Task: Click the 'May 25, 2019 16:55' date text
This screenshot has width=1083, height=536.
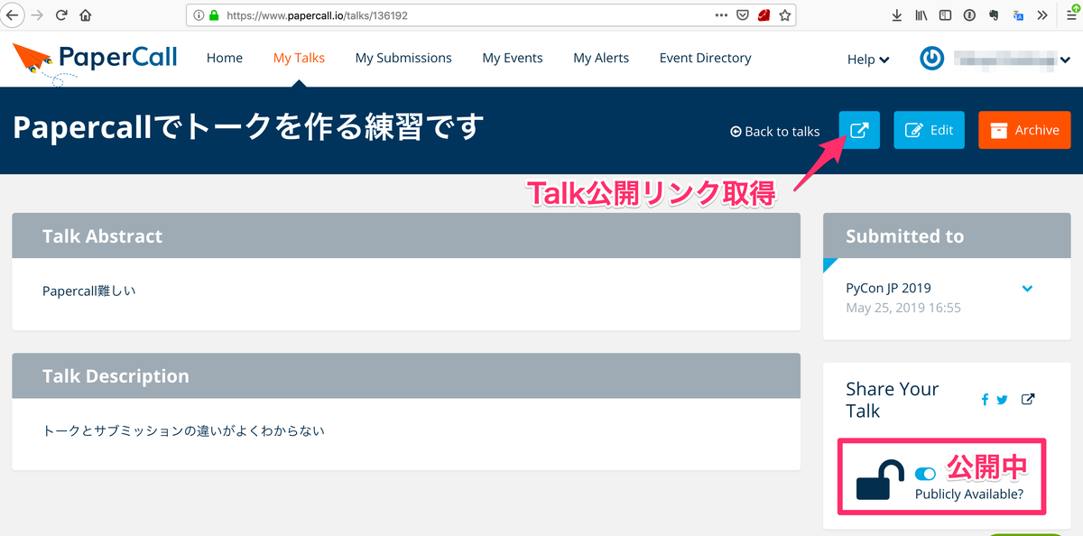Action: (x=903, y=308)
